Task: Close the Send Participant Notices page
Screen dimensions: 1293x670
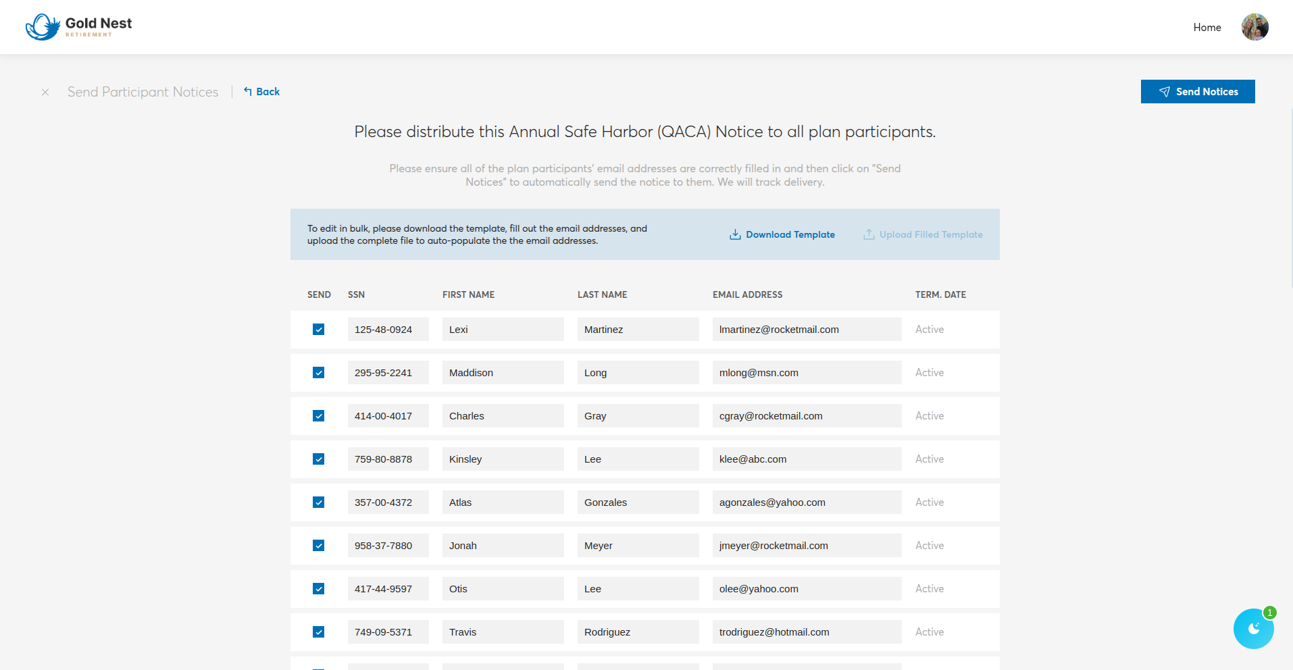Action: tap(45, 92)
